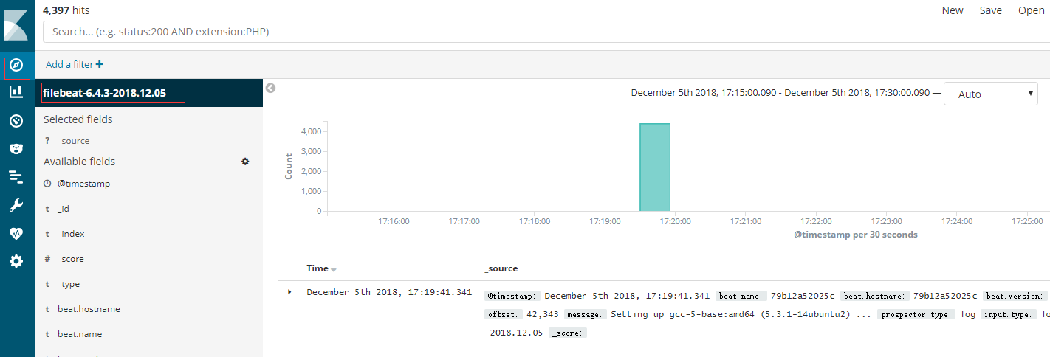Focus the search query input field
The image size is (1050, 357).
546,32
